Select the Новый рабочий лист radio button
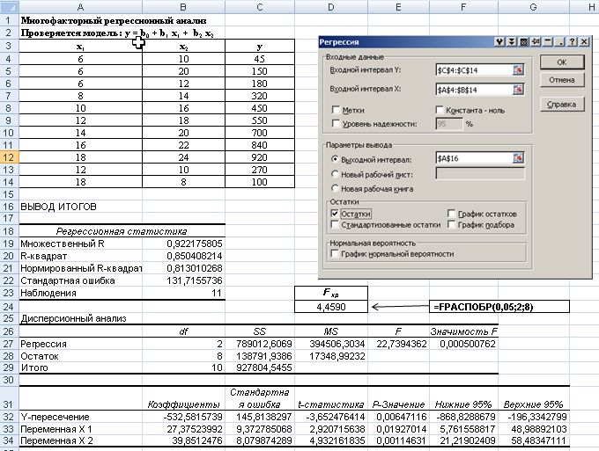The height and width of the screenshot is (451, 599). (335, 174)
